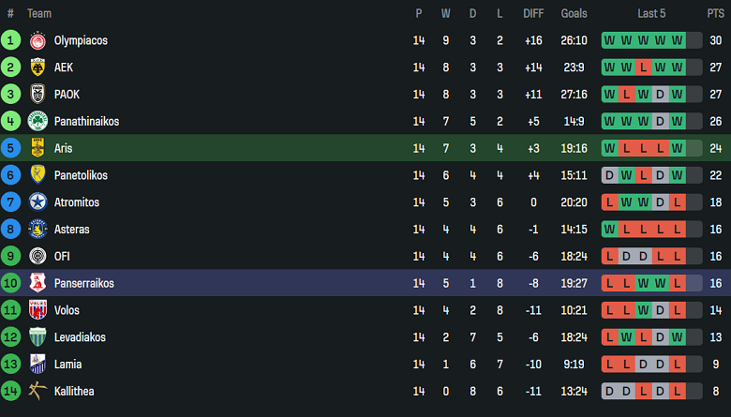Click OFI's most recent red loss indicator

[677, 256]
